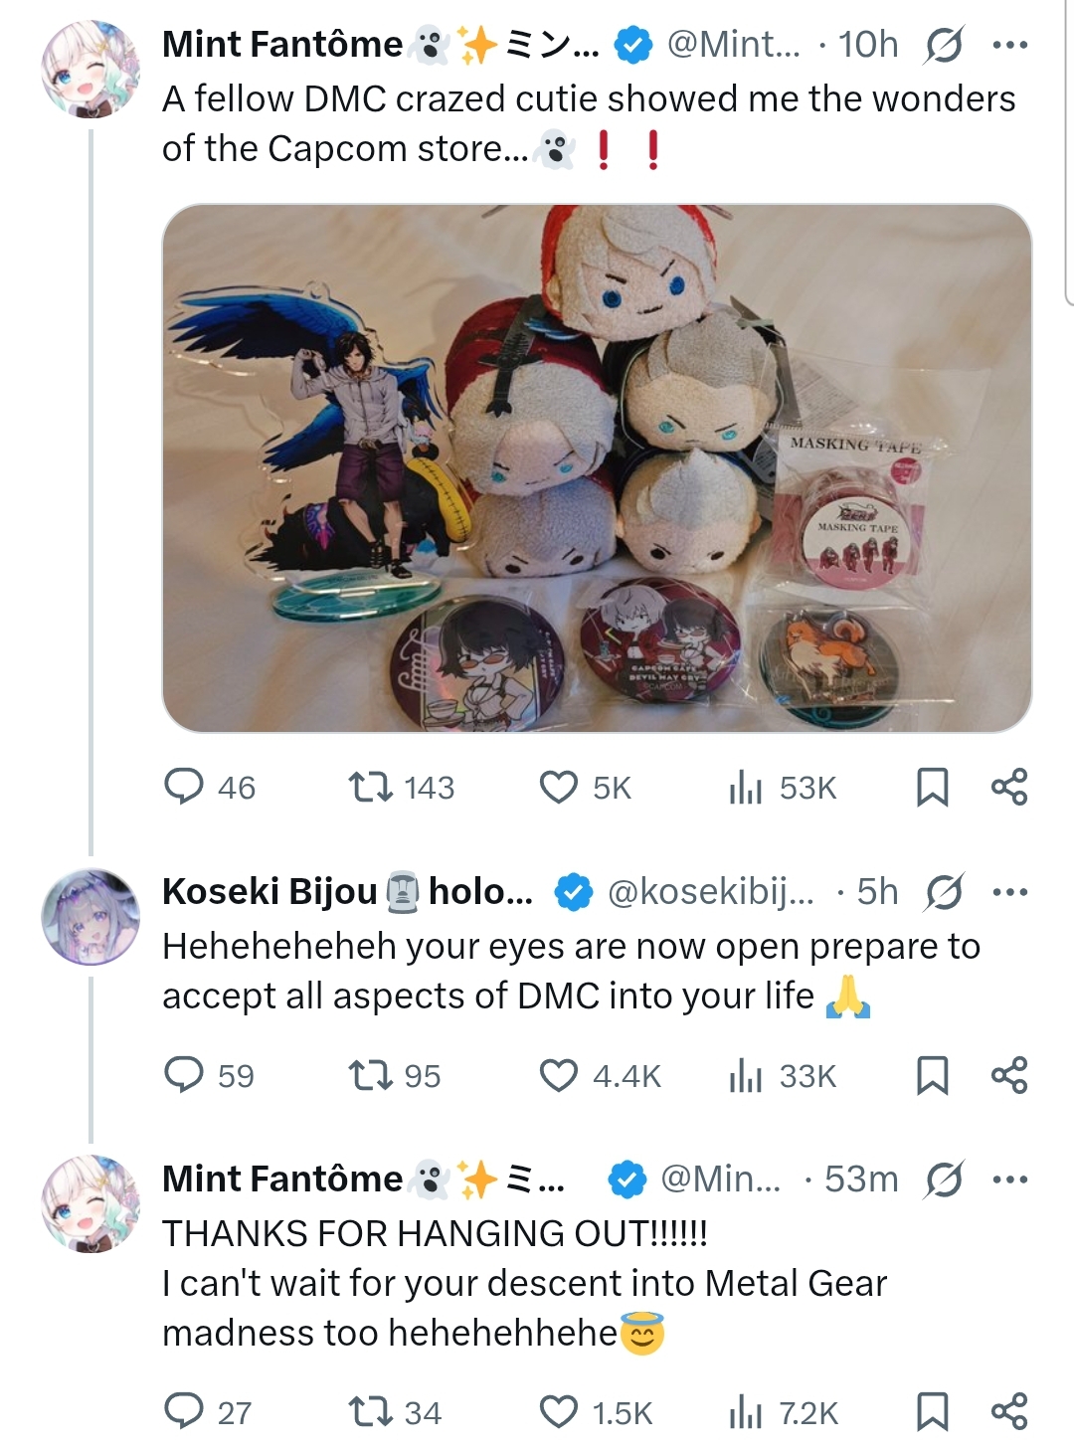
Task: Open more options on Koseki Bijou's reply
Action: point(1009,892)
